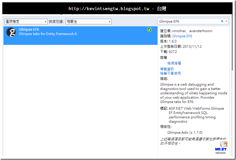236x160 pixels.
Task: Clear the search box with X icon
Action: click(222, 21)
